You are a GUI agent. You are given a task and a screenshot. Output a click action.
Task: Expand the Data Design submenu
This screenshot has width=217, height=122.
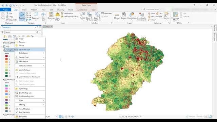point(30,53)
